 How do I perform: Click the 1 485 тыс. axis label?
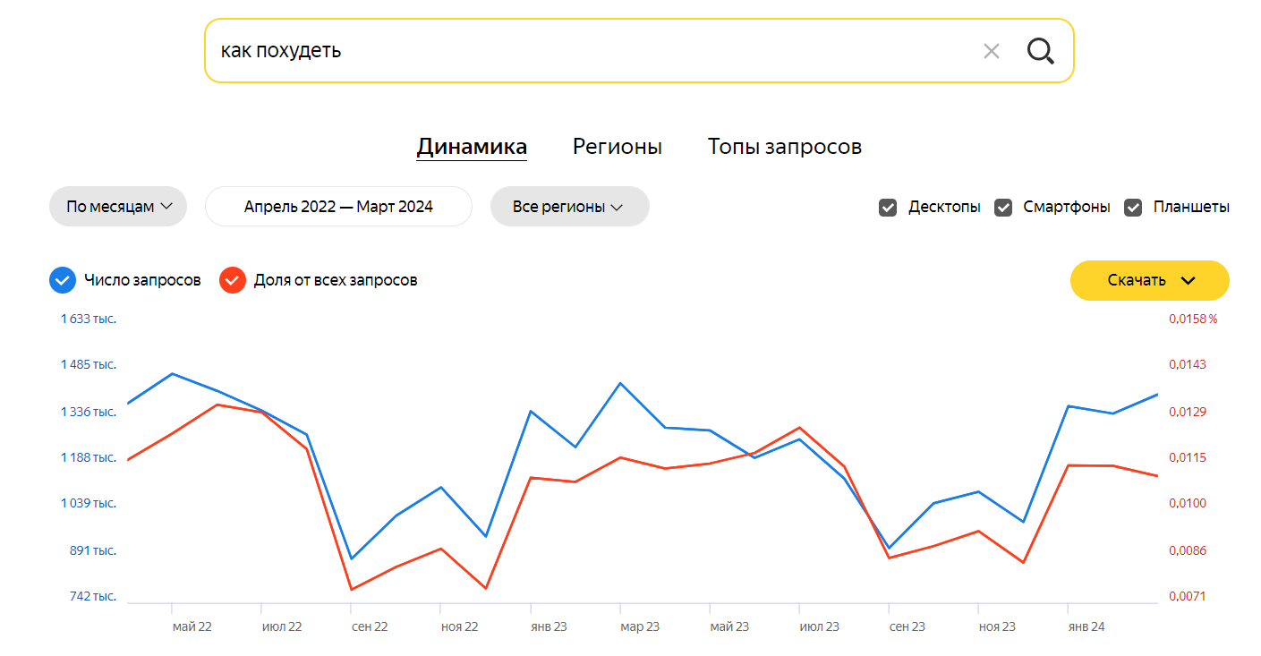pyautogui.click(x=89, y=364)
